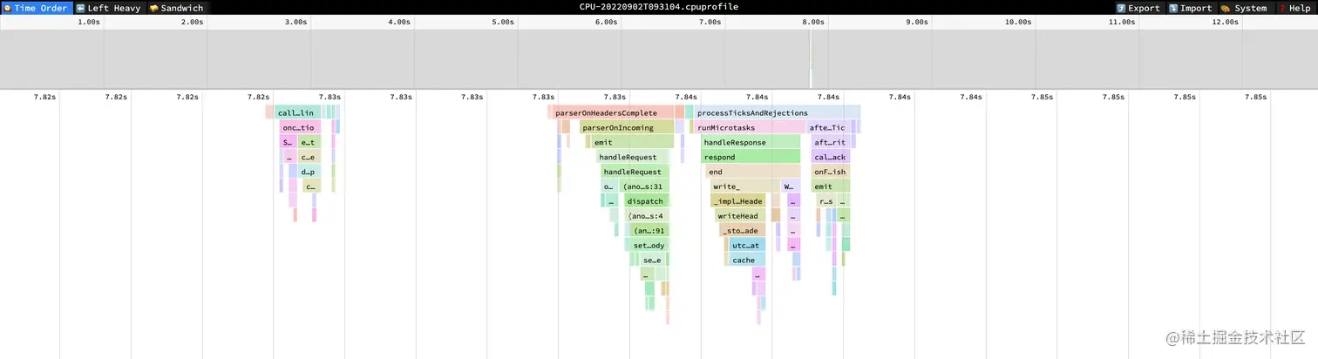Click the CPU-20220902T093104.cpuprofile title
The image size is (1318, 359).
[659, 7]
